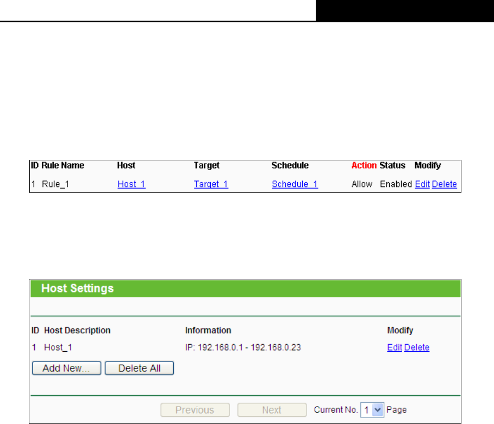Click the Rule Name column header
Viewport: 494px width, 424px height.
62,165
